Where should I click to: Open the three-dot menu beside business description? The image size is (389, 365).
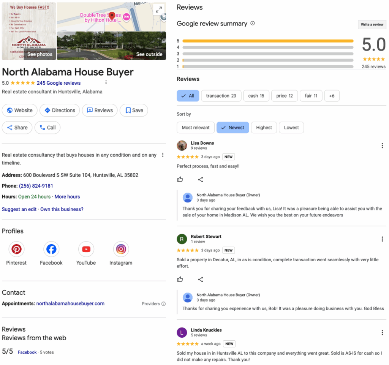tap(163, 155)
